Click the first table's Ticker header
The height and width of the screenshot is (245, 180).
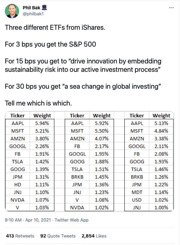pyautogui.click(x=17, y=115)
